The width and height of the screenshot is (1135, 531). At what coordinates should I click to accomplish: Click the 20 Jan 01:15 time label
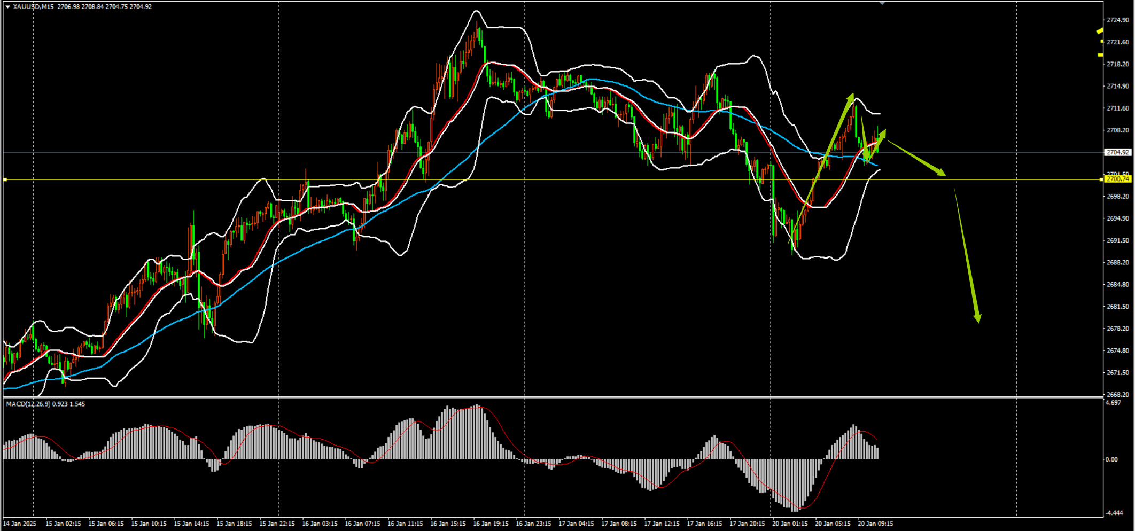click(x=790, y=524)
